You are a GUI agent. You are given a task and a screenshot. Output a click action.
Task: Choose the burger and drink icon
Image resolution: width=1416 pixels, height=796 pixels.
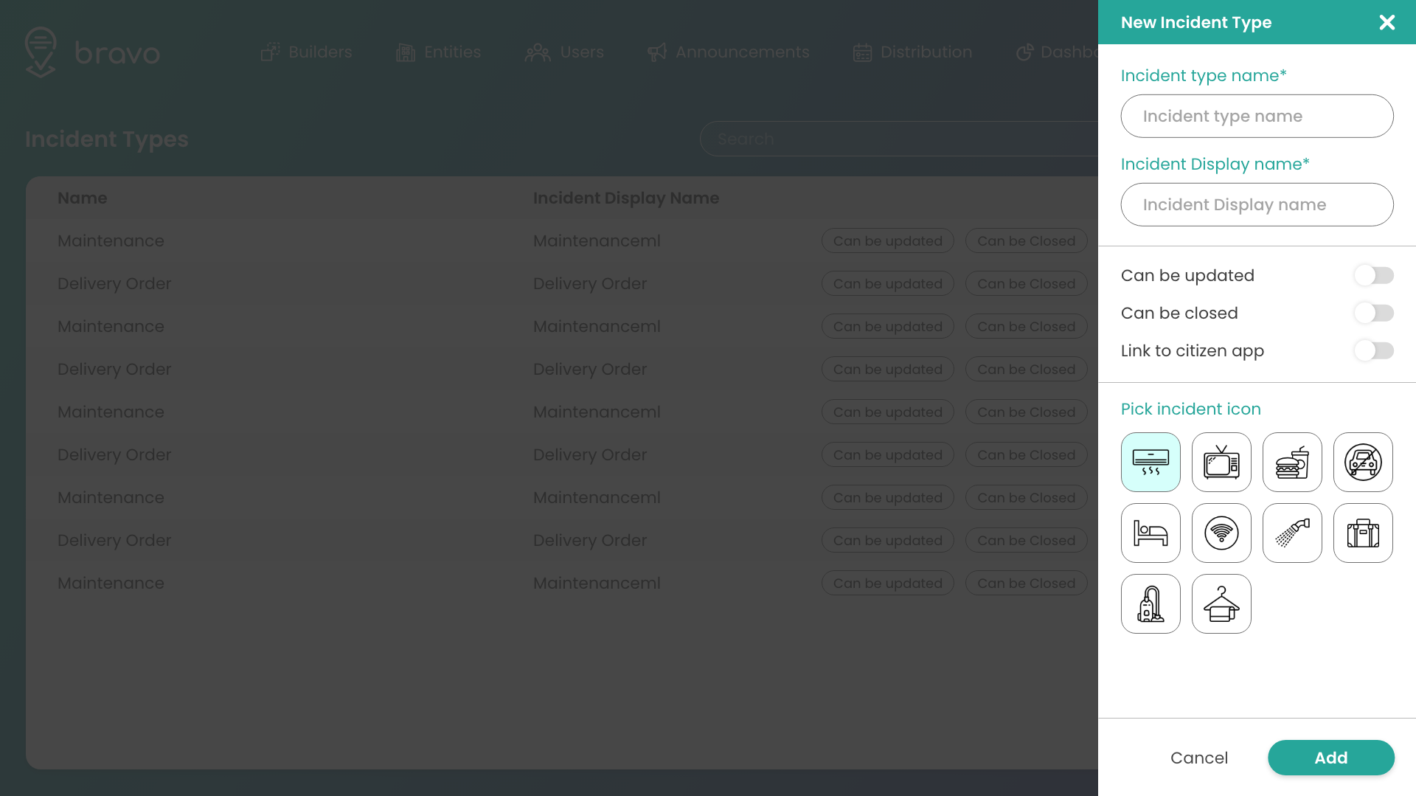[x=1292, y=462]
